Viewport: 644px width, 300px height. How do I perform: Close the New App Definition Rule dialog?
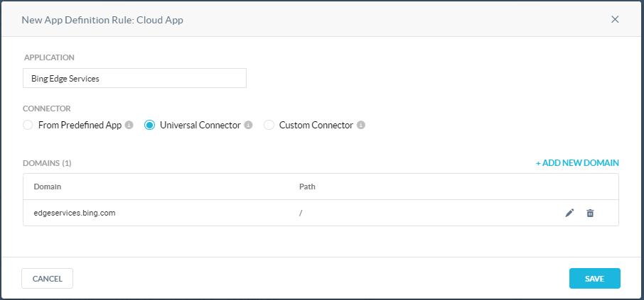[615, 19]
